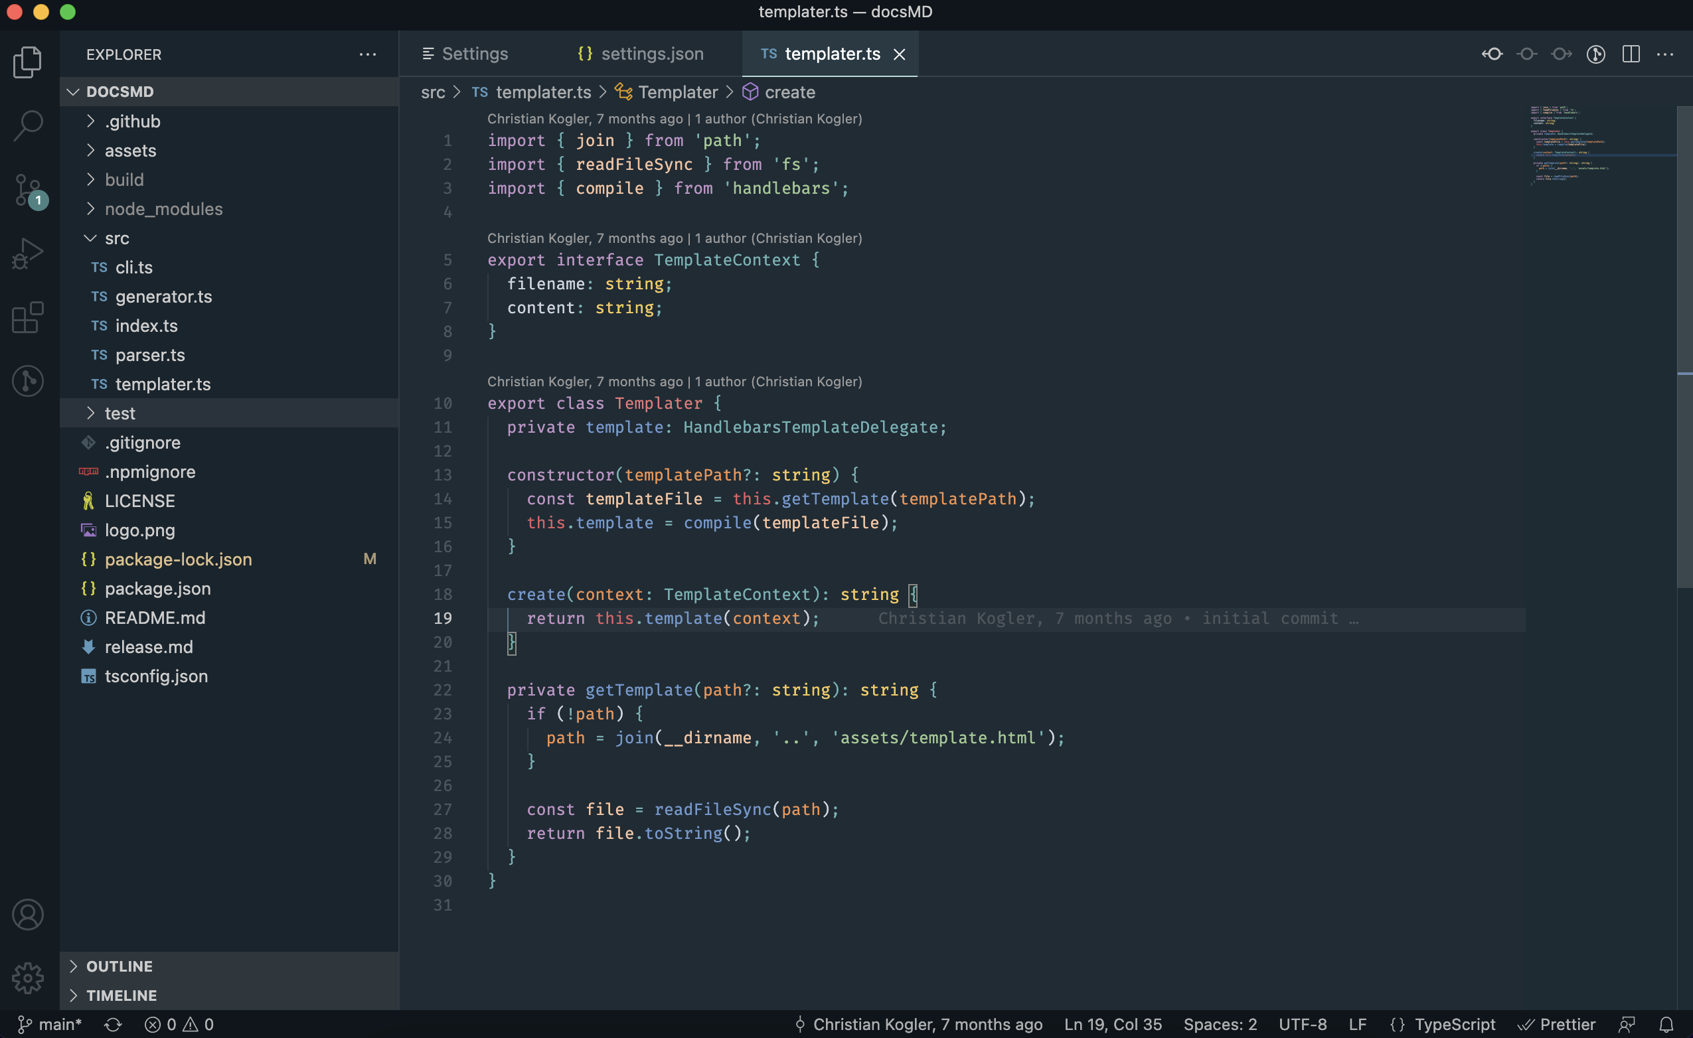The height and width of the screenshot is (1038, 1693).
Task: Expand the TIMELINE section
Action: pos(121,995)
